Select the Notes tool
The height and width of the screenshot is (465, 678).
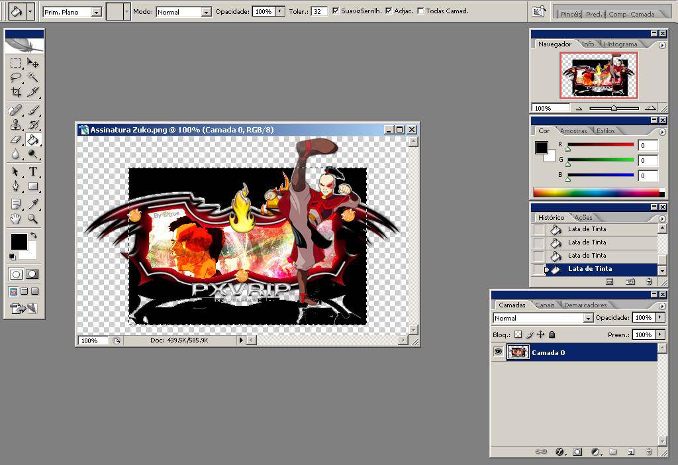pos(16,204)
